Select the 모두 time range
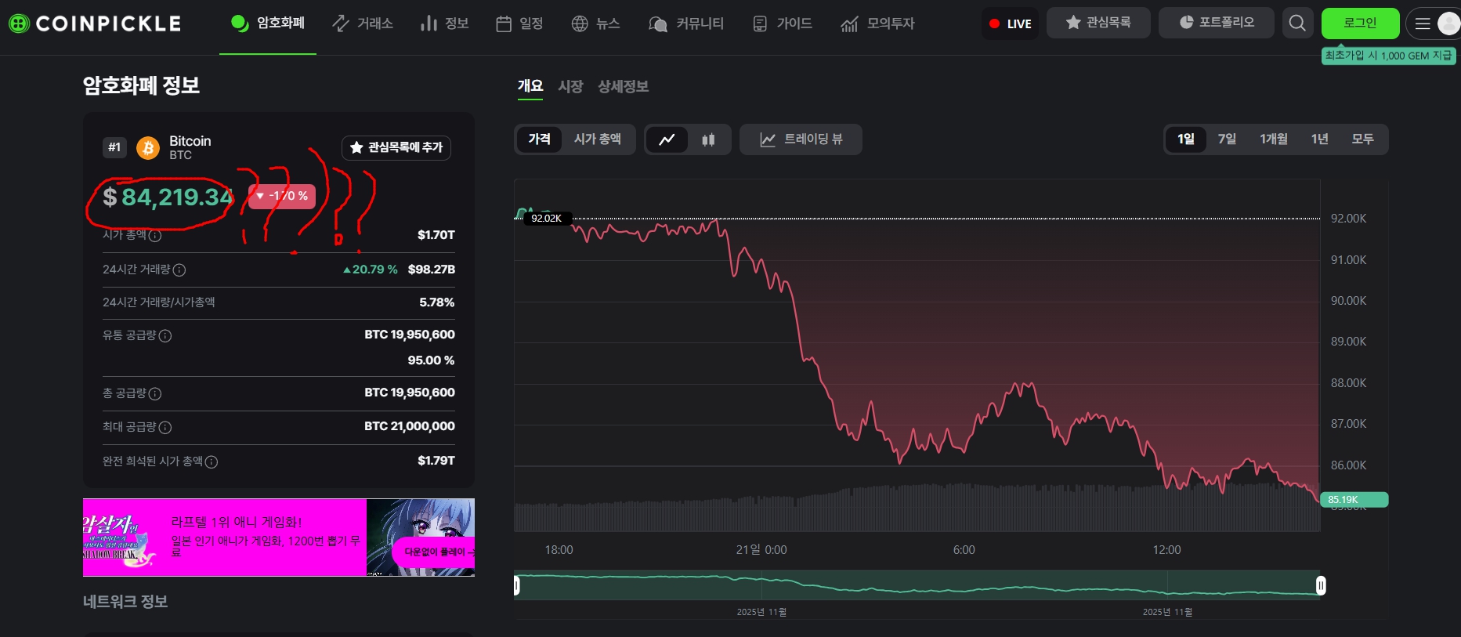The image size is (1461, 637). 1363,139
